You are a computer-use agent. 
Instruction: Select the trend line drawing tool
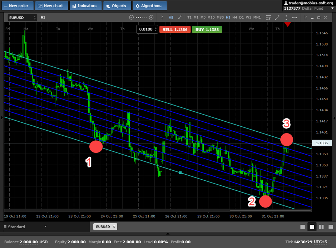click(x=277, y=18)
